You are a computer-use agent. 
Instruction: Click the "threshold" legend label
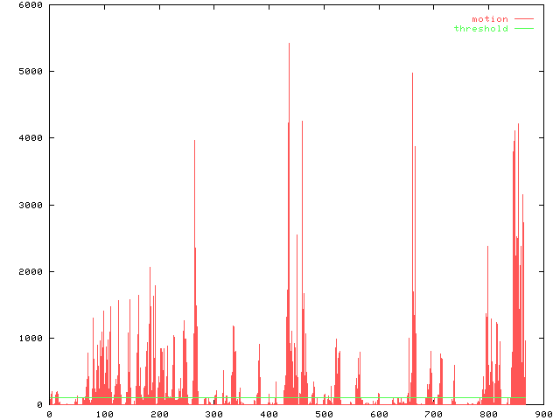pyautogui.click(x=480, y=29)
